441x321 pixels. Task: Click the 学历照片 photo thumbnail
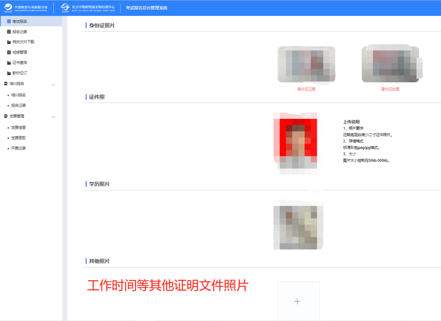click(298, 225)
